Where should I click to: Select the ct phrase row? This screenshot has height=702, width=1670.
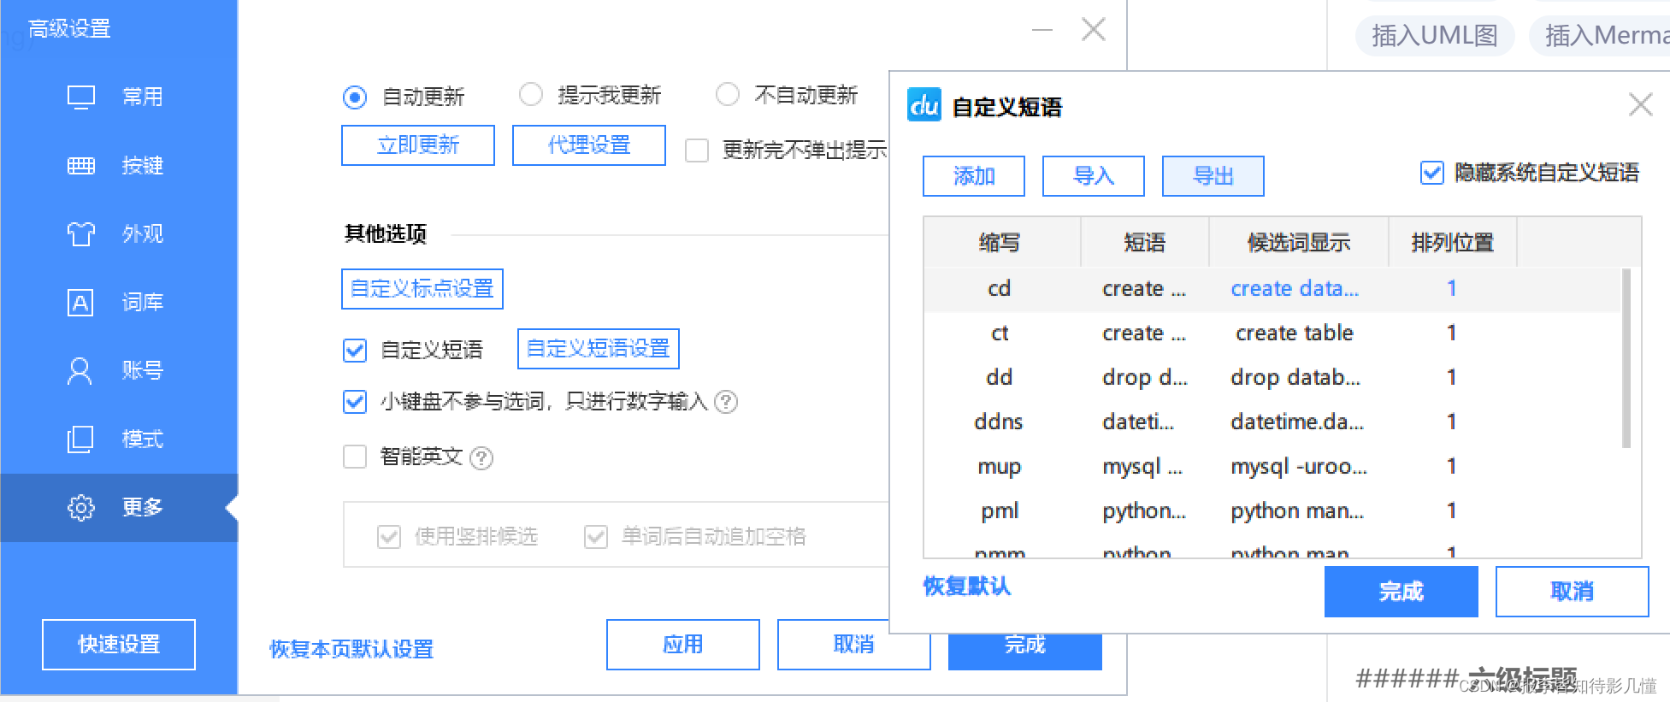pyautogui.click(x=1272, y=333)
